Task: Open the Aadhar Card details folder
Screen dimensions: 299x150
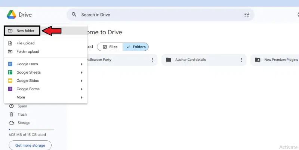Action: 204,60
